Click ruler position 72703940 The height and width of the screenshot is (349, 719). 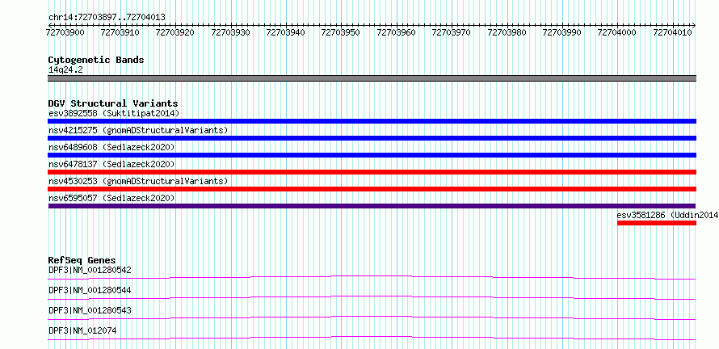point(286,32)
